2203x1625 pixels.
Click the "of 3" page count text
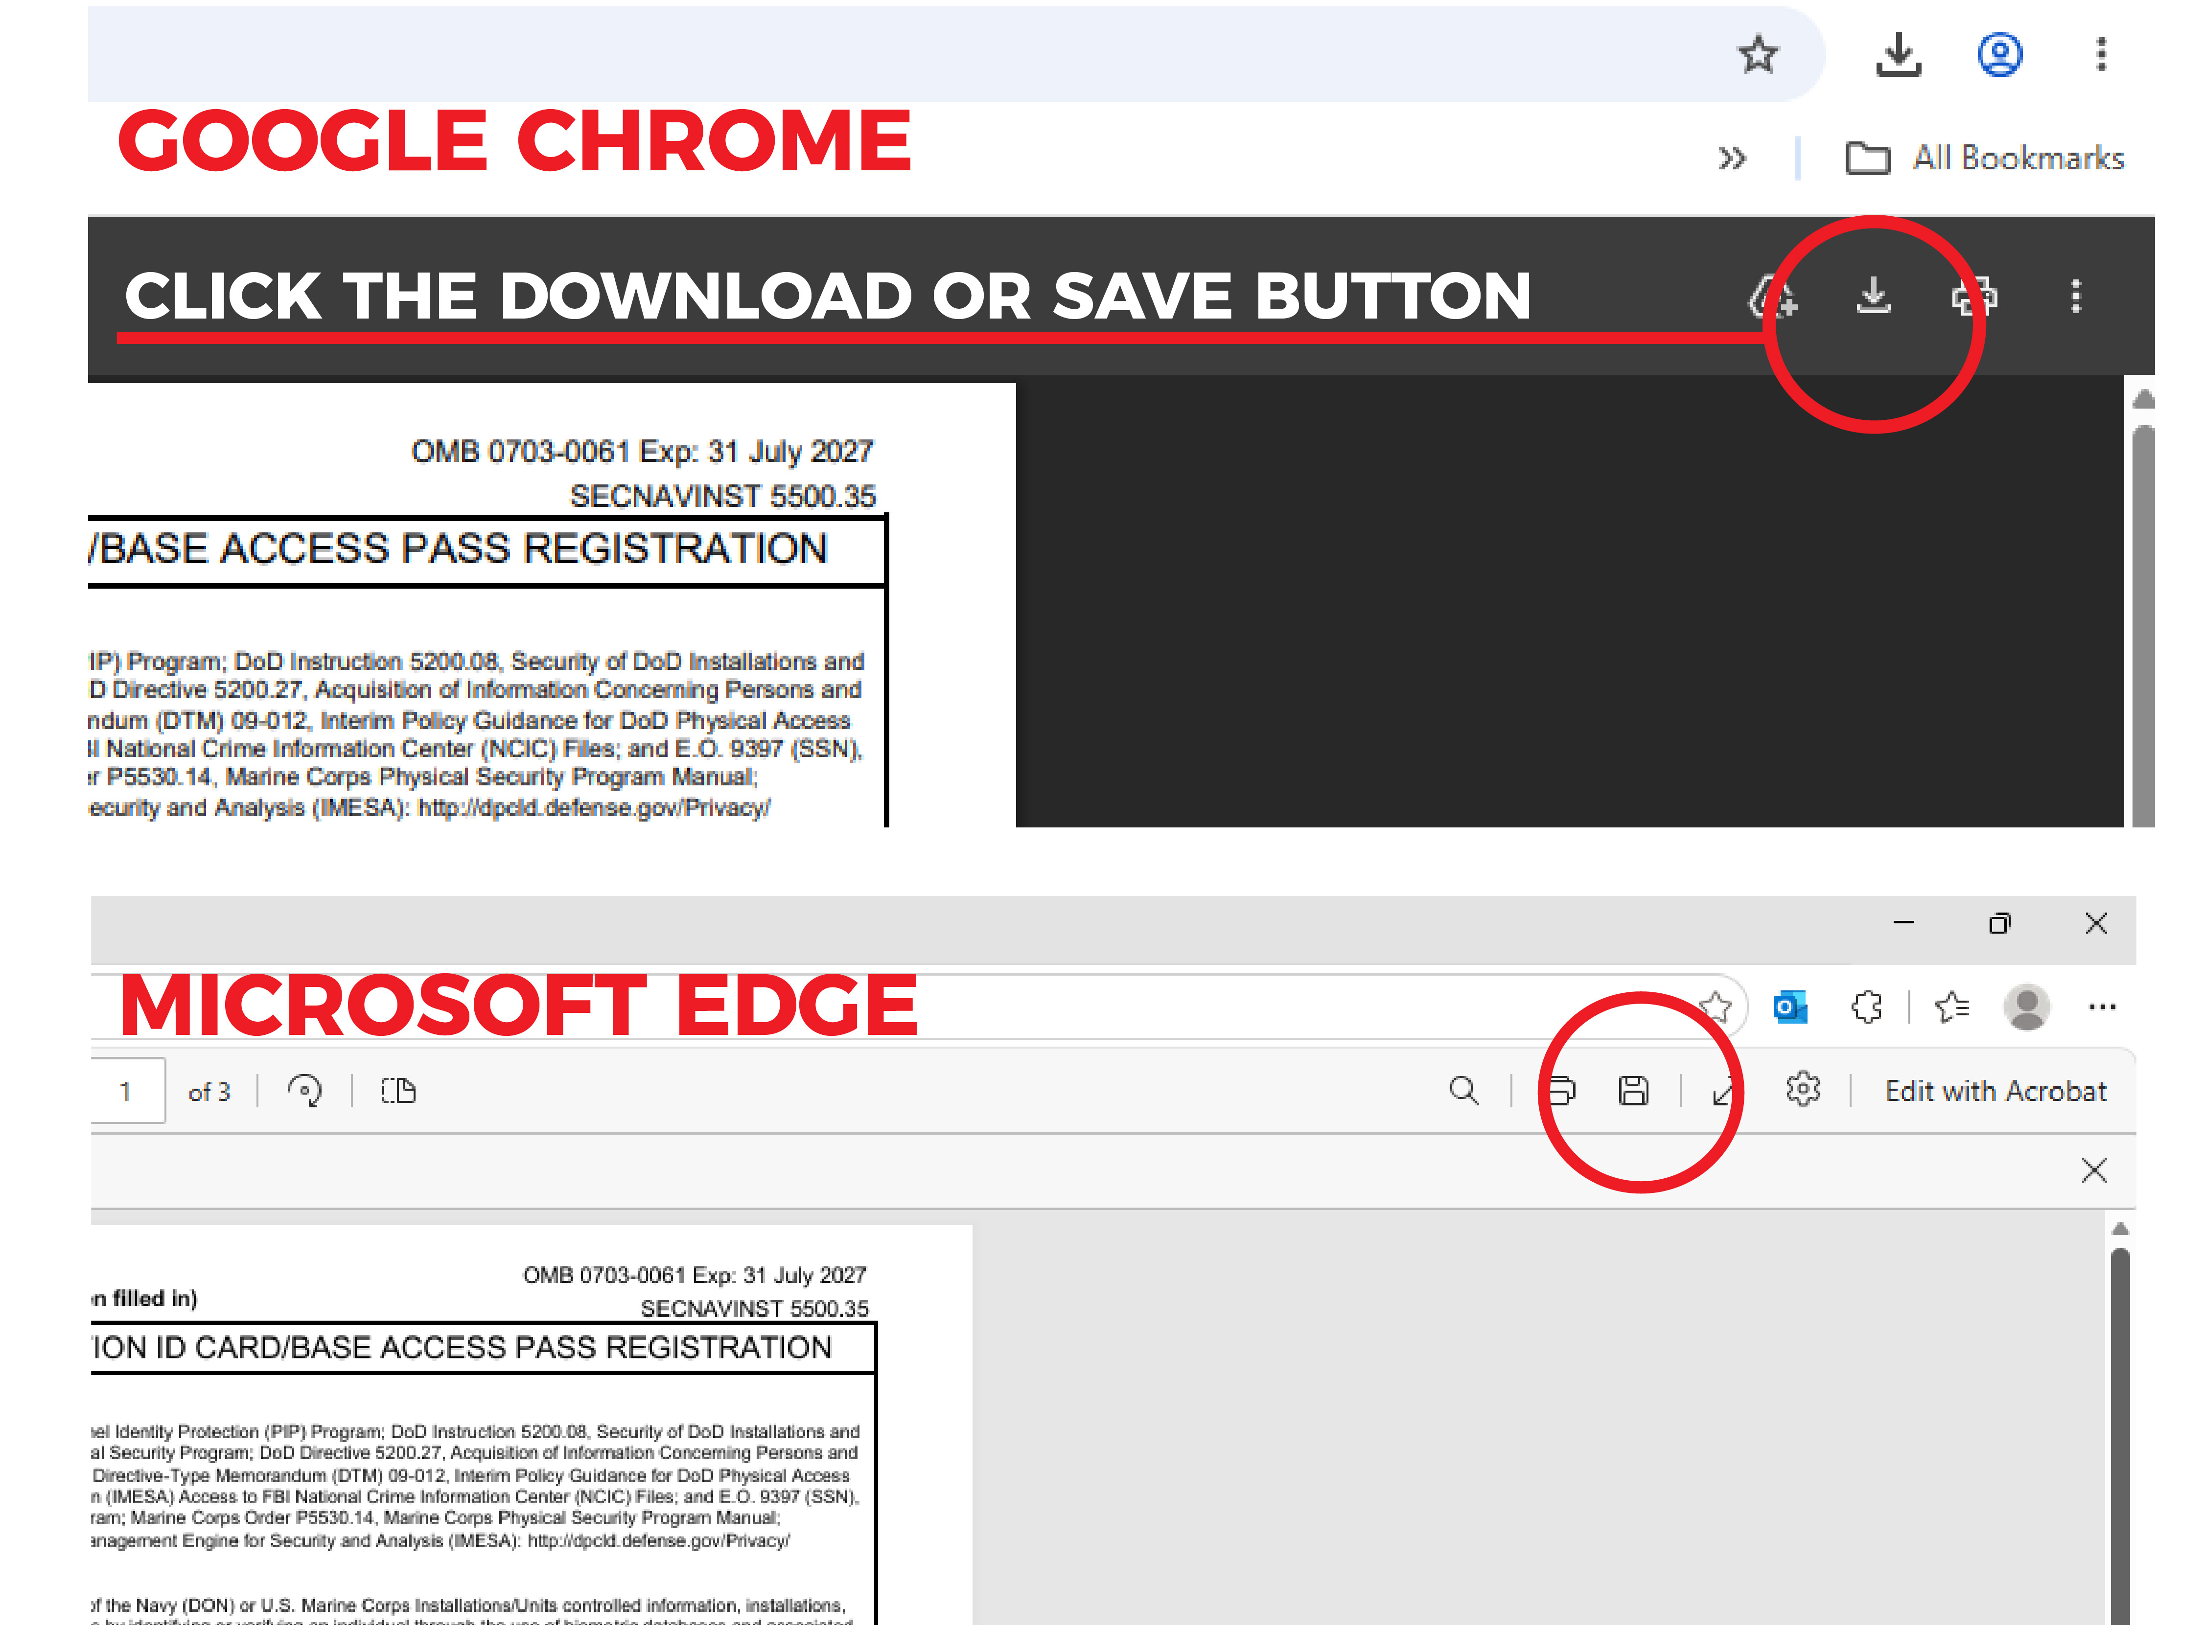click(209, 1092)
